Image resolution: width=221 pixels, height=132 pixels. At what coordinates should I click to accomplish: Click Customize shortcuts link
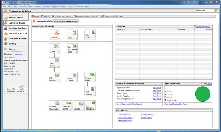(18, 54)
